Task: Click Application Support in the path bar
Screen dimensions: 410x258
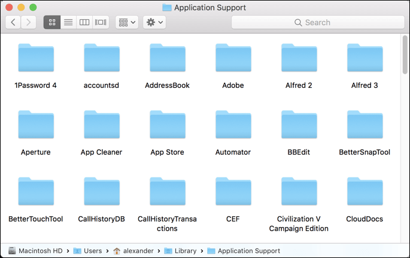Action: pos(244,251)
